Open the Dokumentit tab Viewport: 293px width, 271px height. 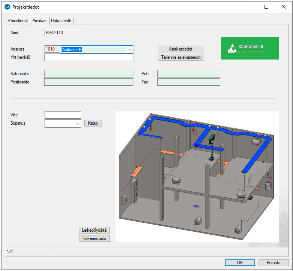click(61, 21)
